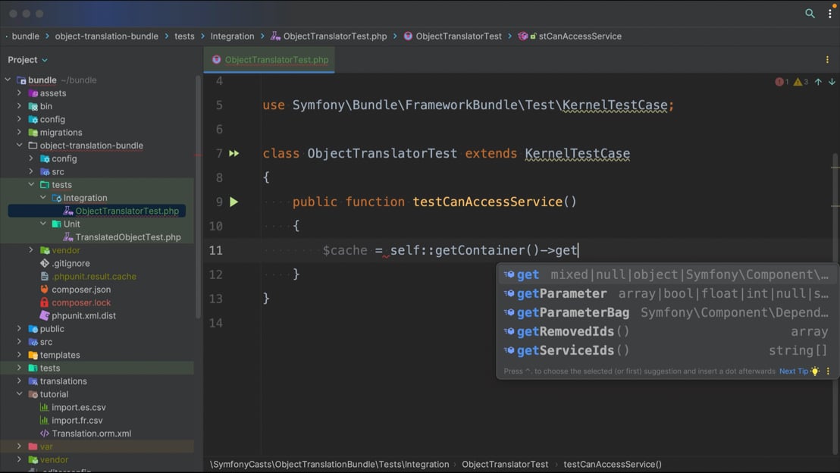Click the templates folder icon
The width and height of the screenshot is (840, 473).
(33, 356)
